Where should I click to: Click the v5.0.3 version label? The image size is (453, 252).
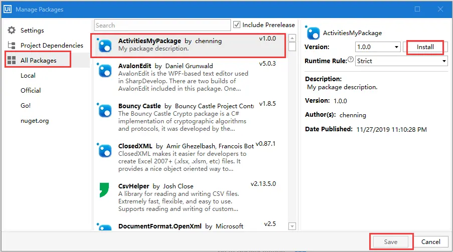pyautogui.click(x=267, y=64)
